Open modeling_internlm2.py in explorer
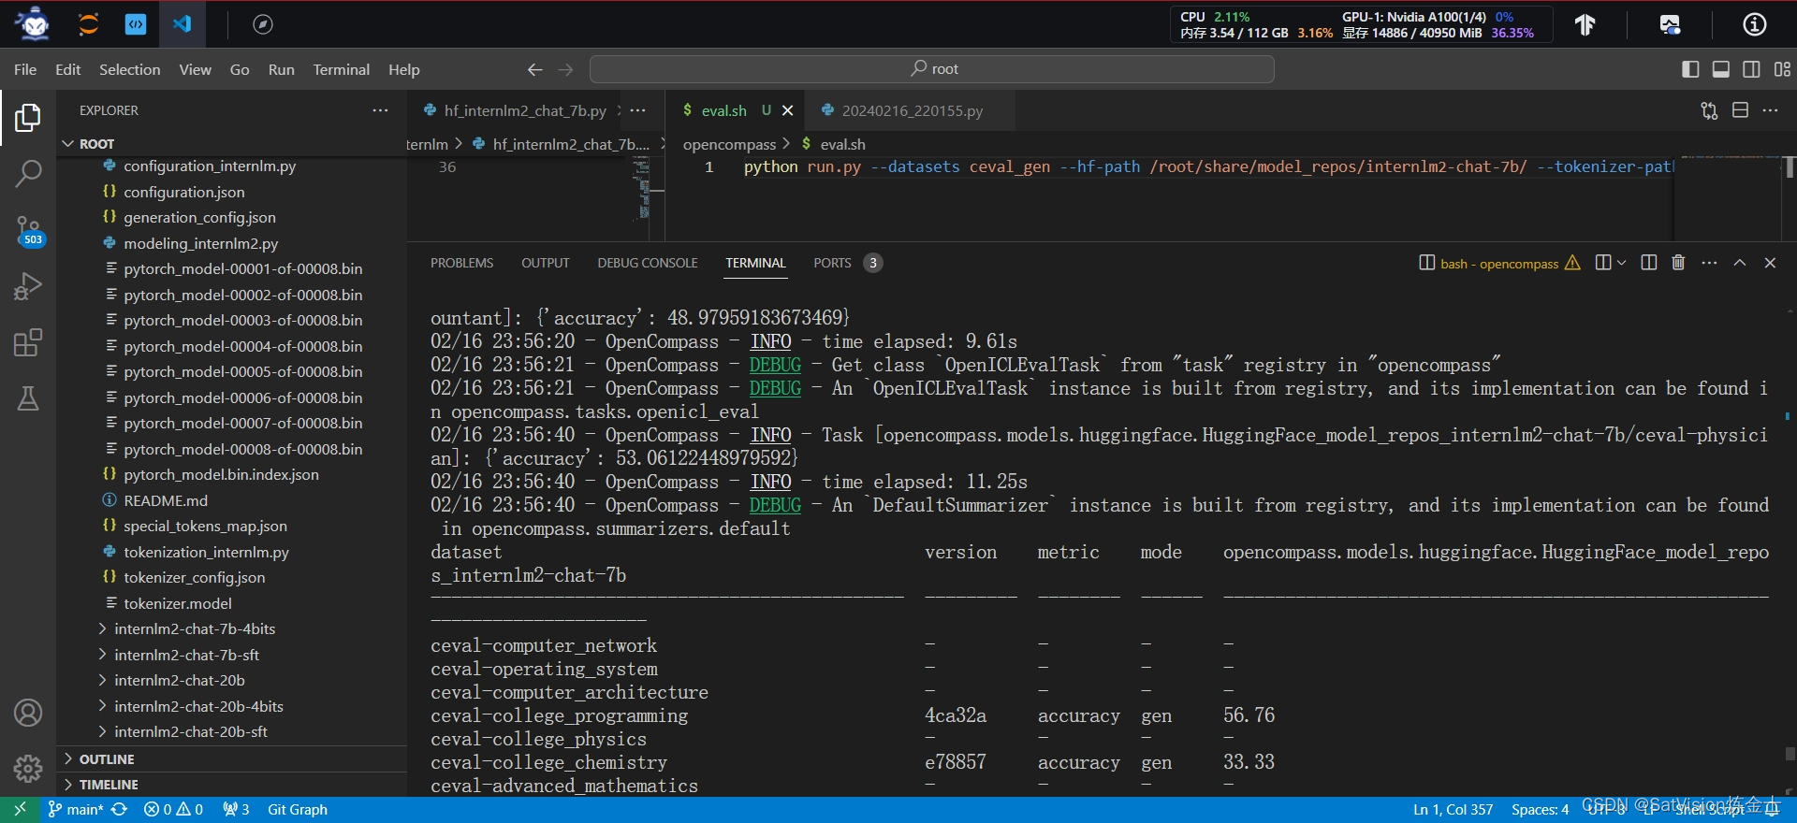Viewport: 1797px width, 823px height. pos(200,243)
